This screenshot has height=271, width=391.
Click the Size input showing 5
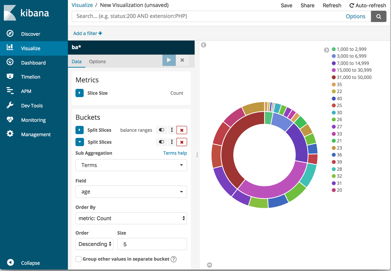pyautogui.click(x=152, y=244)
